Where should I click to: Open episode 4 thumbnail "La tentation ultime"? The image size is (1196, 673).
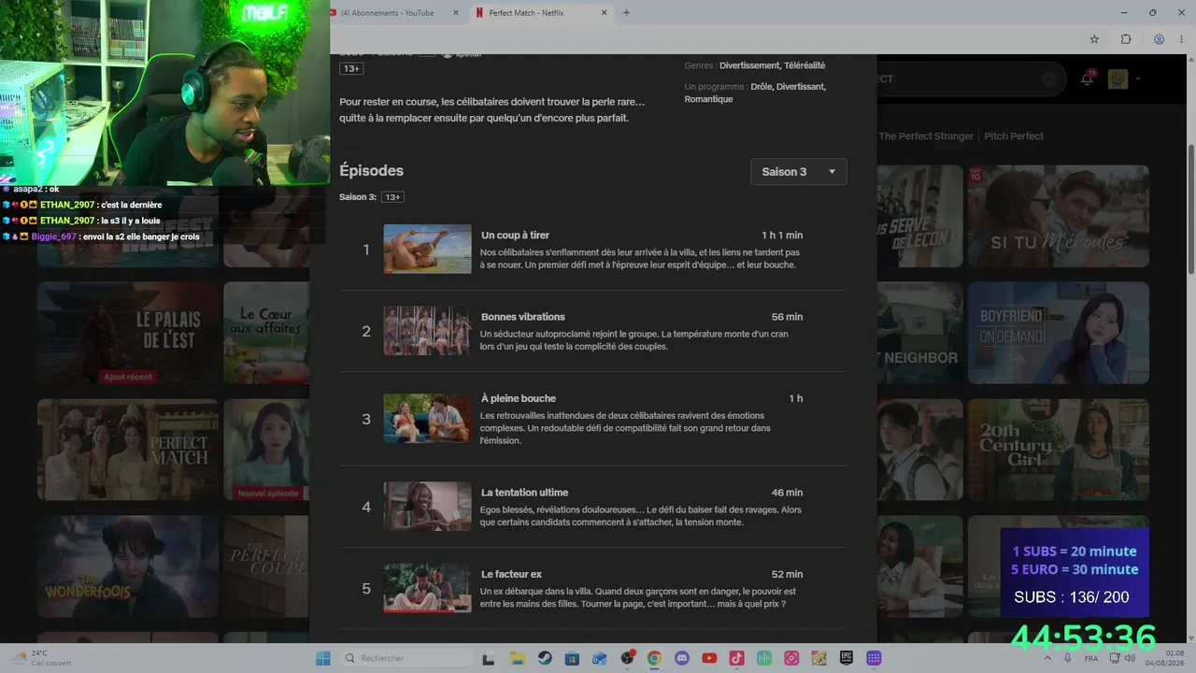click(x=427, y=507)
